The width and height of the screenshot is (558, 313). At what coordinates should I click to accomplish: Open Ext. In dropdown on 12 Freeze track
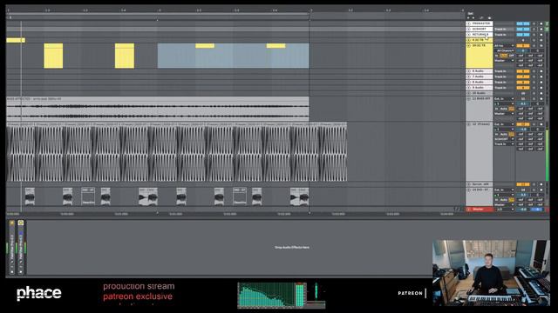504,124
